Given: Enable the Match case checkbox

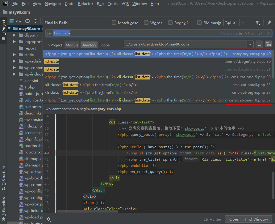Looking at the screenshot, I should point(114,23).
